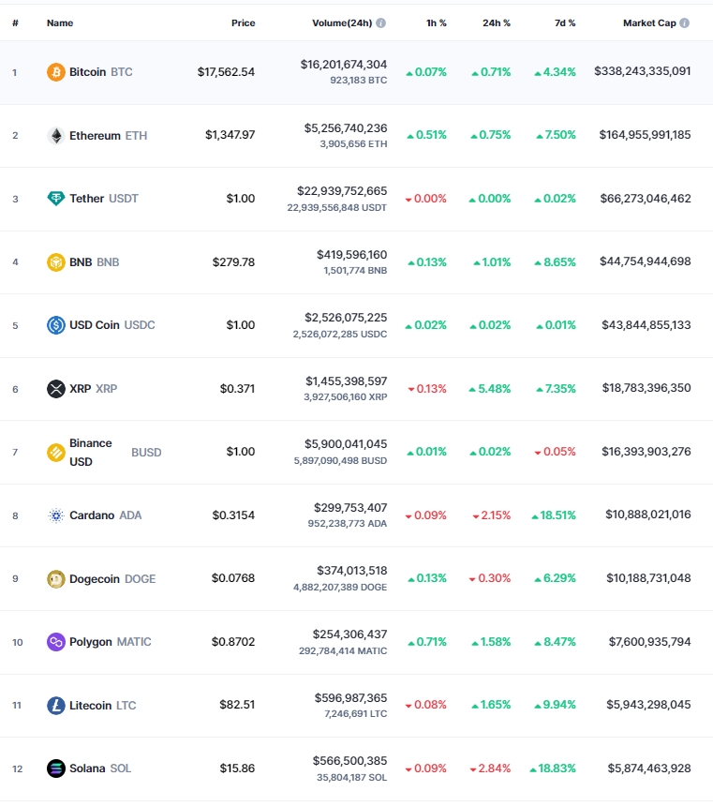This screenshot has width=713, height=806.
Task: Click the USD Coin blue logo icon
Action: (55, 325)
